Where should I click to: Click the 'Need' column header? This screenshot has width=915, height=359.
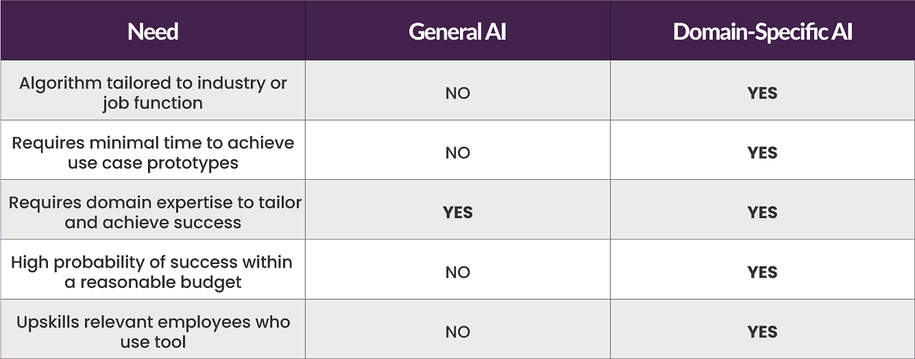pyautogui.click(x=153, y=31)
